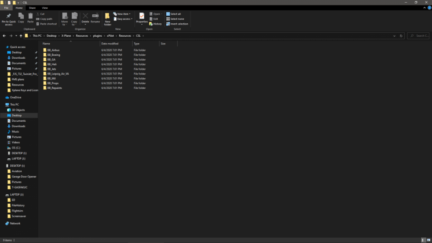Switch to the Home ribbon tab
The width and height of the screenshot is (432, 243).
pos(19,8)
